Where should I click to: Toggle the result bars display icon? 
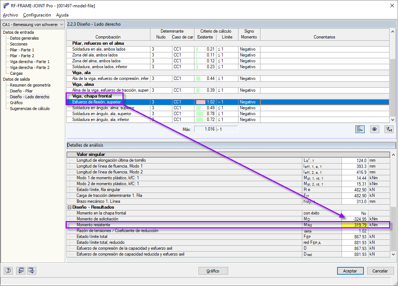(360, 129)
